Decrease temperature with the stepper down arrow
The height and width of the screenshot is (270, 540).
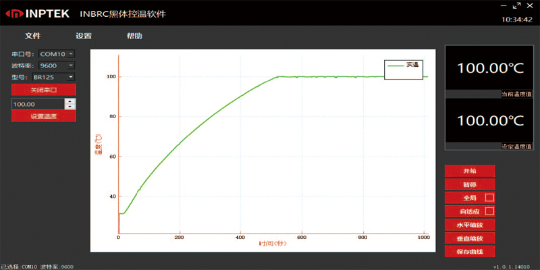[70, 107]
